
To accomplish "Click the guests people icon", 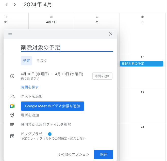I will click(12, 96).
